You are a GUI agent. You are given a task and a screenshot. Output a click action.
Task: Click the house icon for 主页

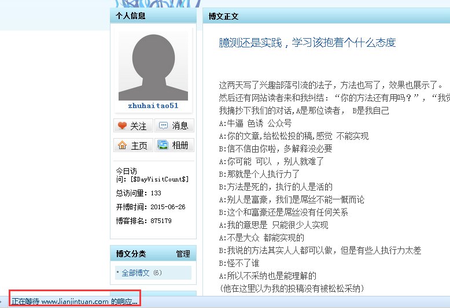point(122,146)
